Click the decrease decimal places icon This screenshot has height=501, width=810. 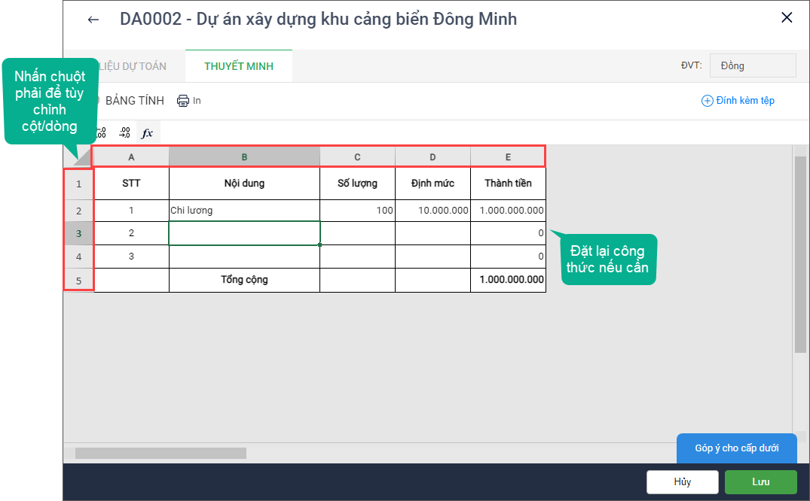[x=125, y=133]
